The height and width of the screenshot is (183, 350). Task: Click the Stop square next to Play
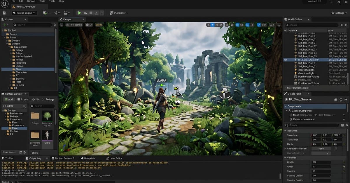point(91,13)
